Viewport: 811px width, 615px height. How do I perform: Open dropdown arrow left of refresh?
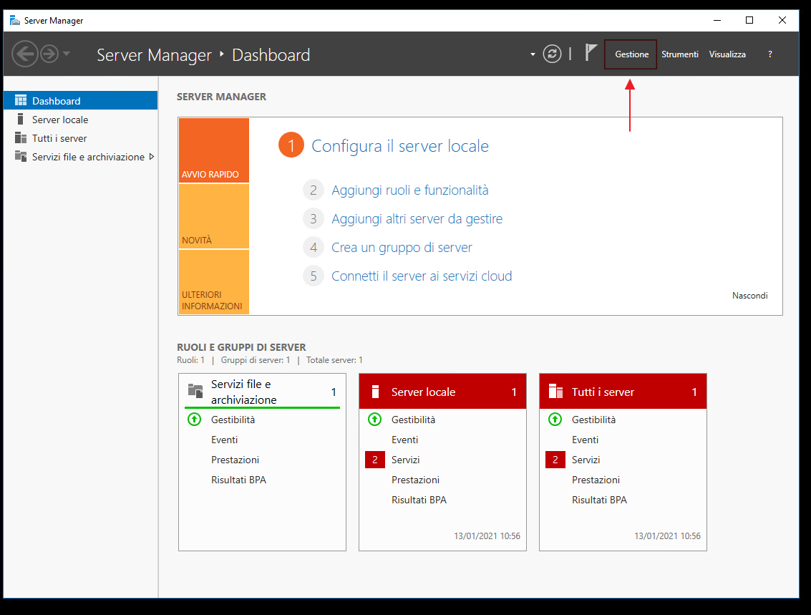[x=533, y=54]
